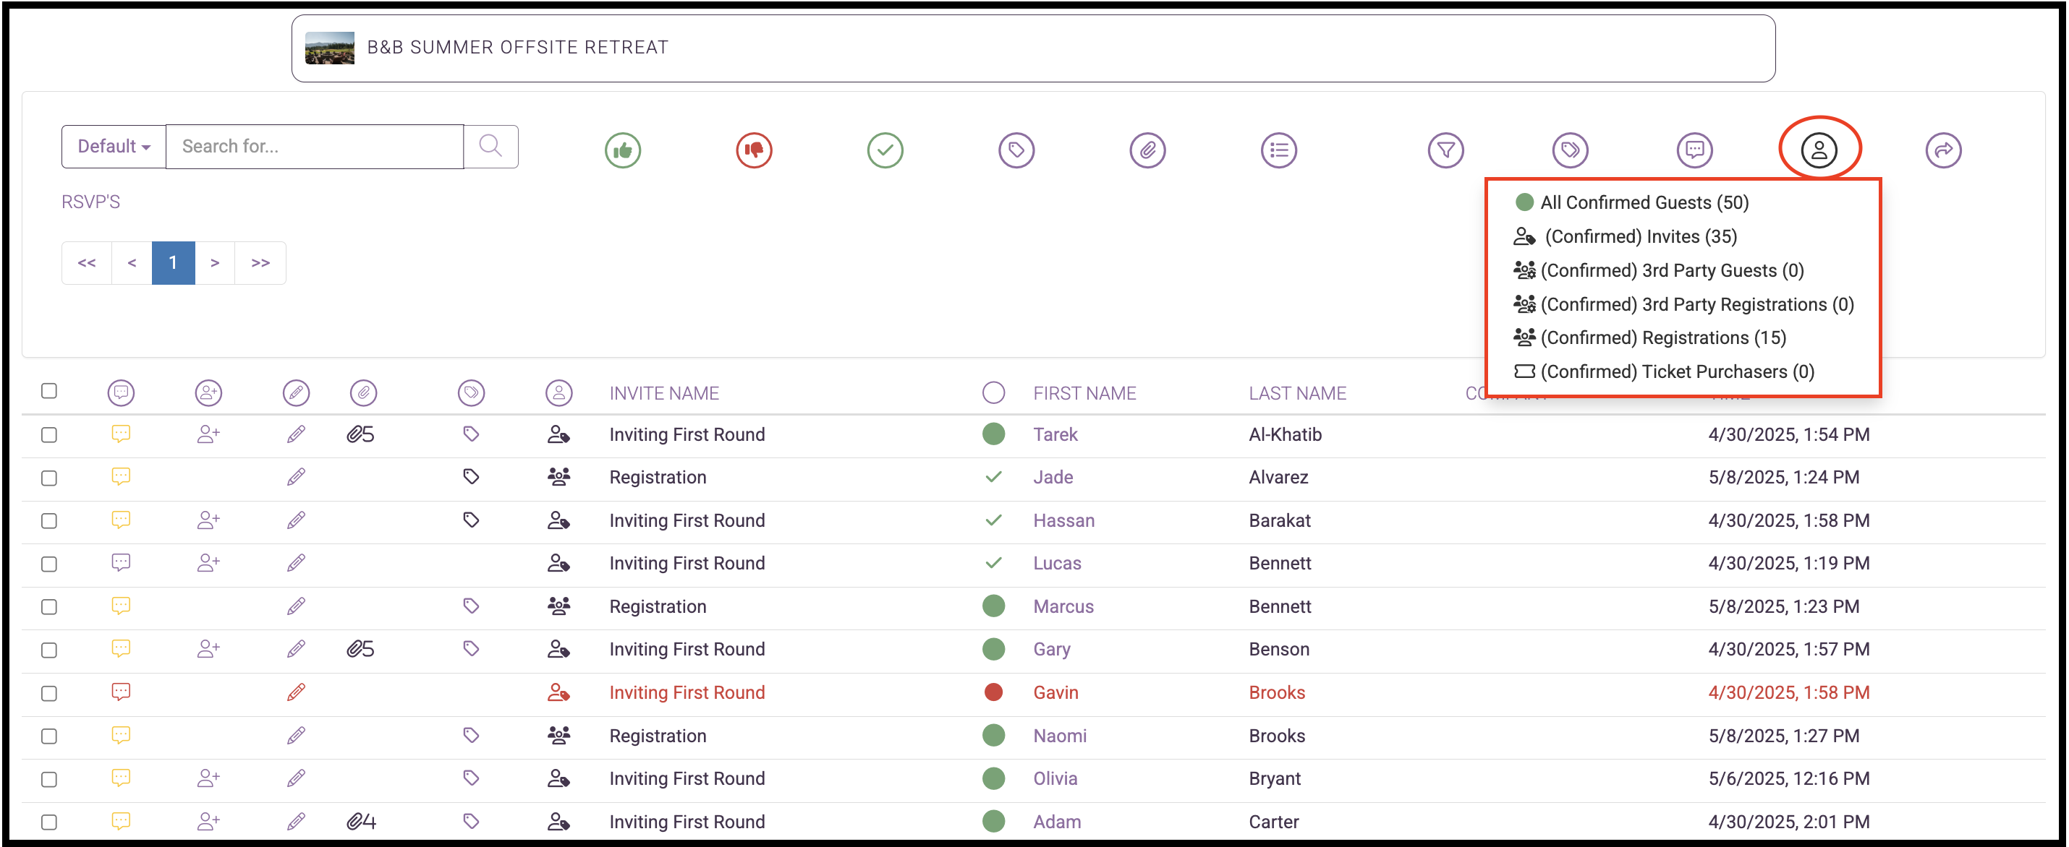Select (Confirmed) Registrations (15) option
The width and height of the screenshot is (2069, 847).
point(1651,337)
